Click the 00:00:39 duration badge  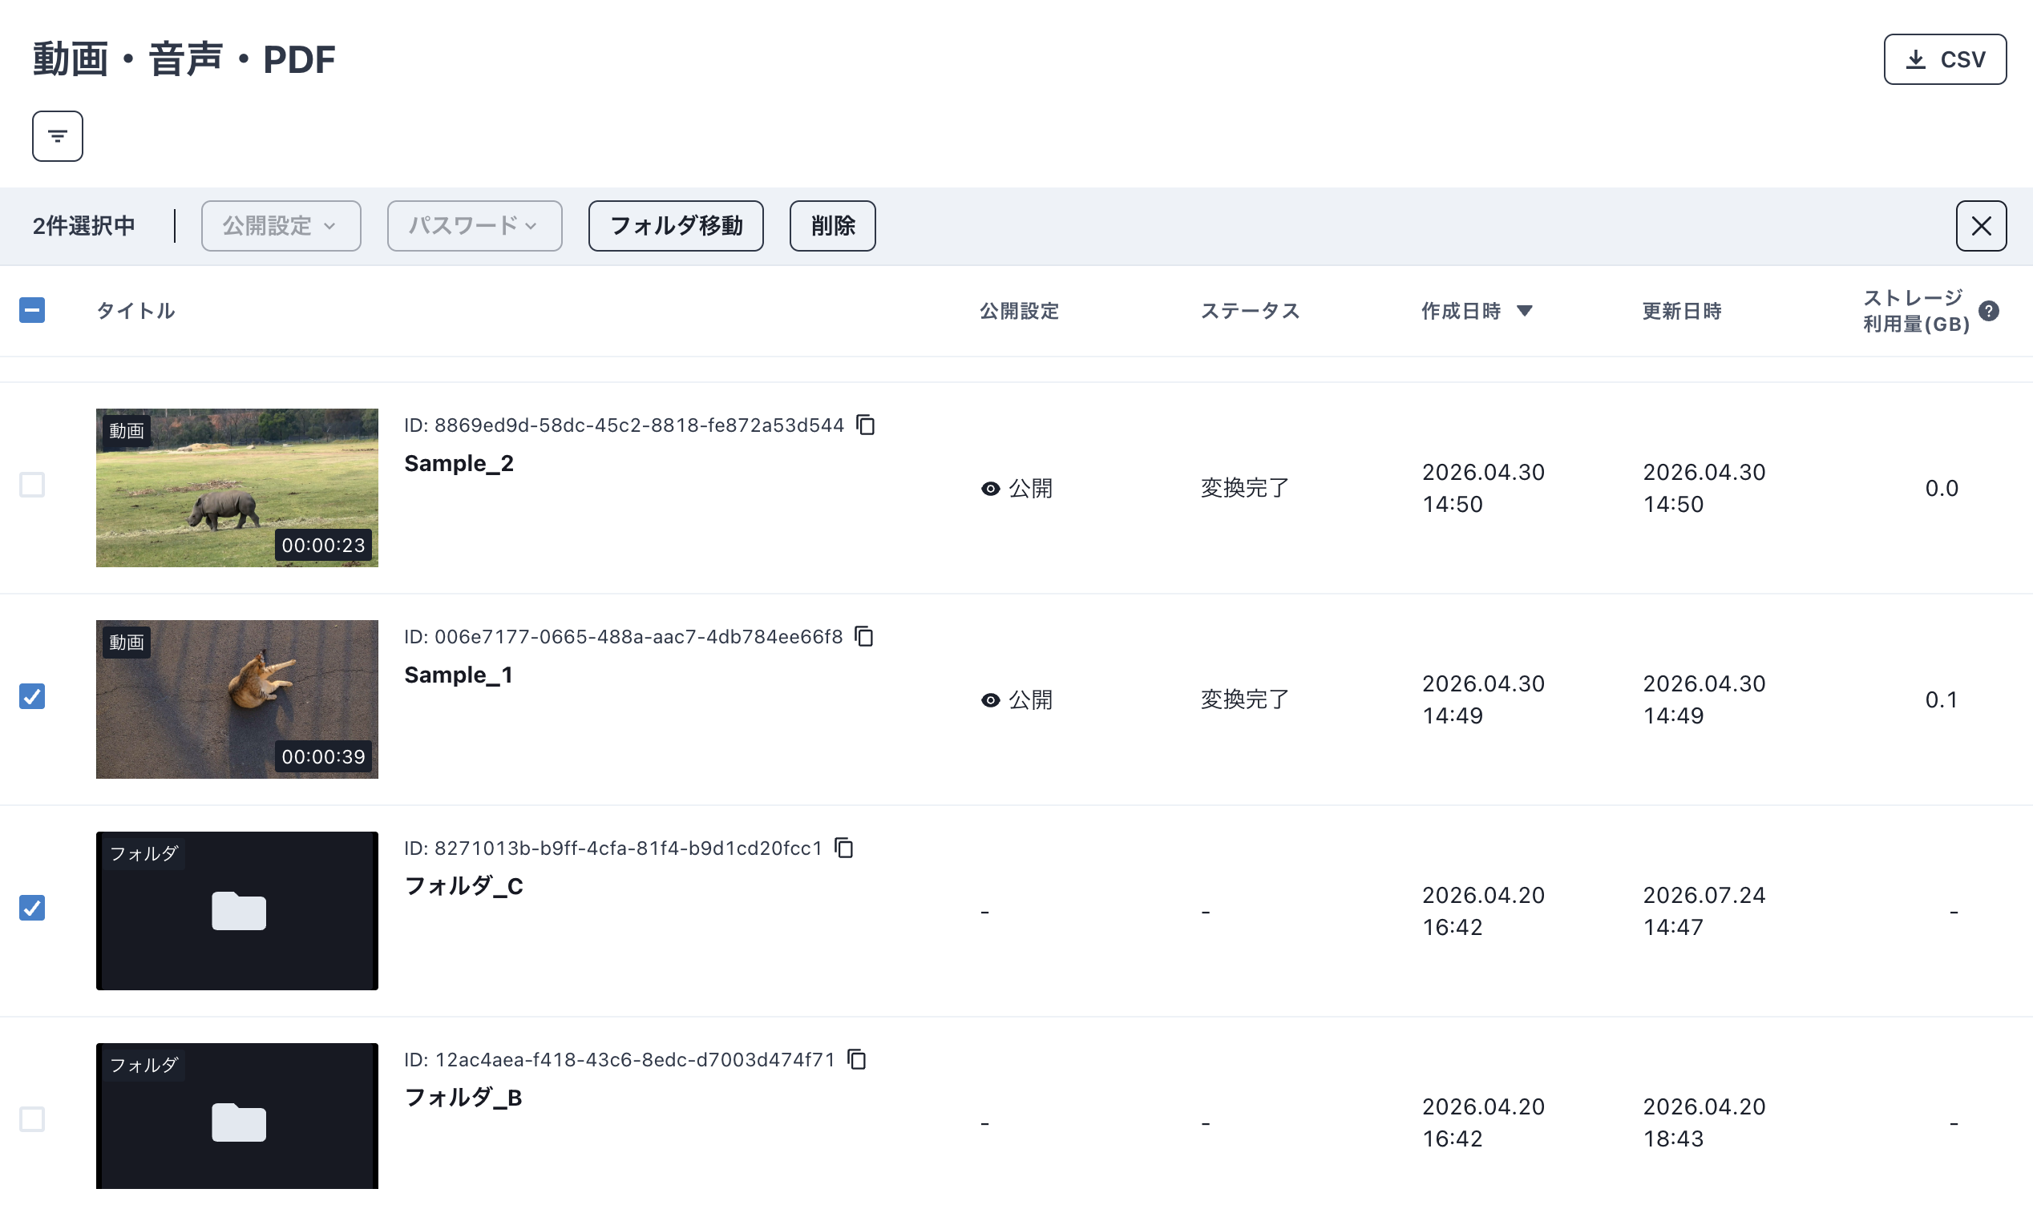click(323, 757)
